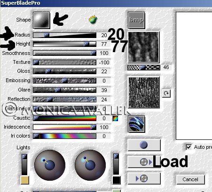Click the Smoothness value field

104,53
